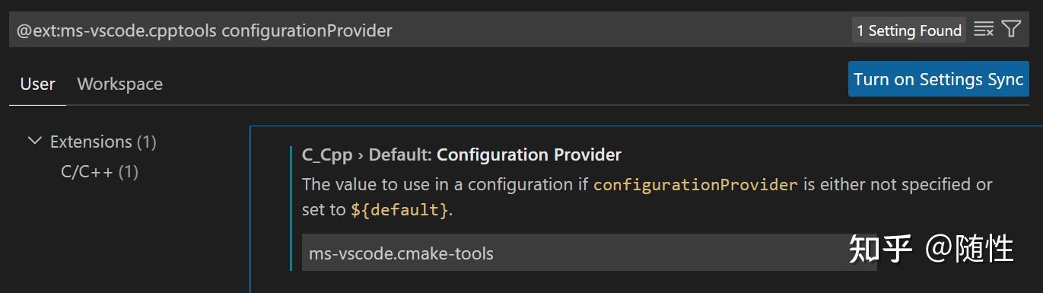Click the configurationProvider inline code text

pyautogui.click(x=695, y=185)
